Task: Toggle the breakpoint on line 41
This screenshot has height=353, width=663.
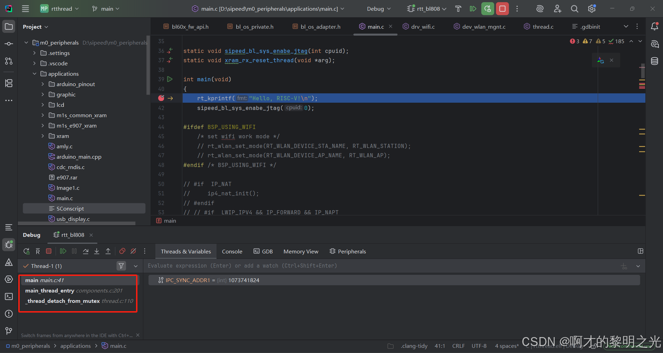Action: tap(161, 98)
